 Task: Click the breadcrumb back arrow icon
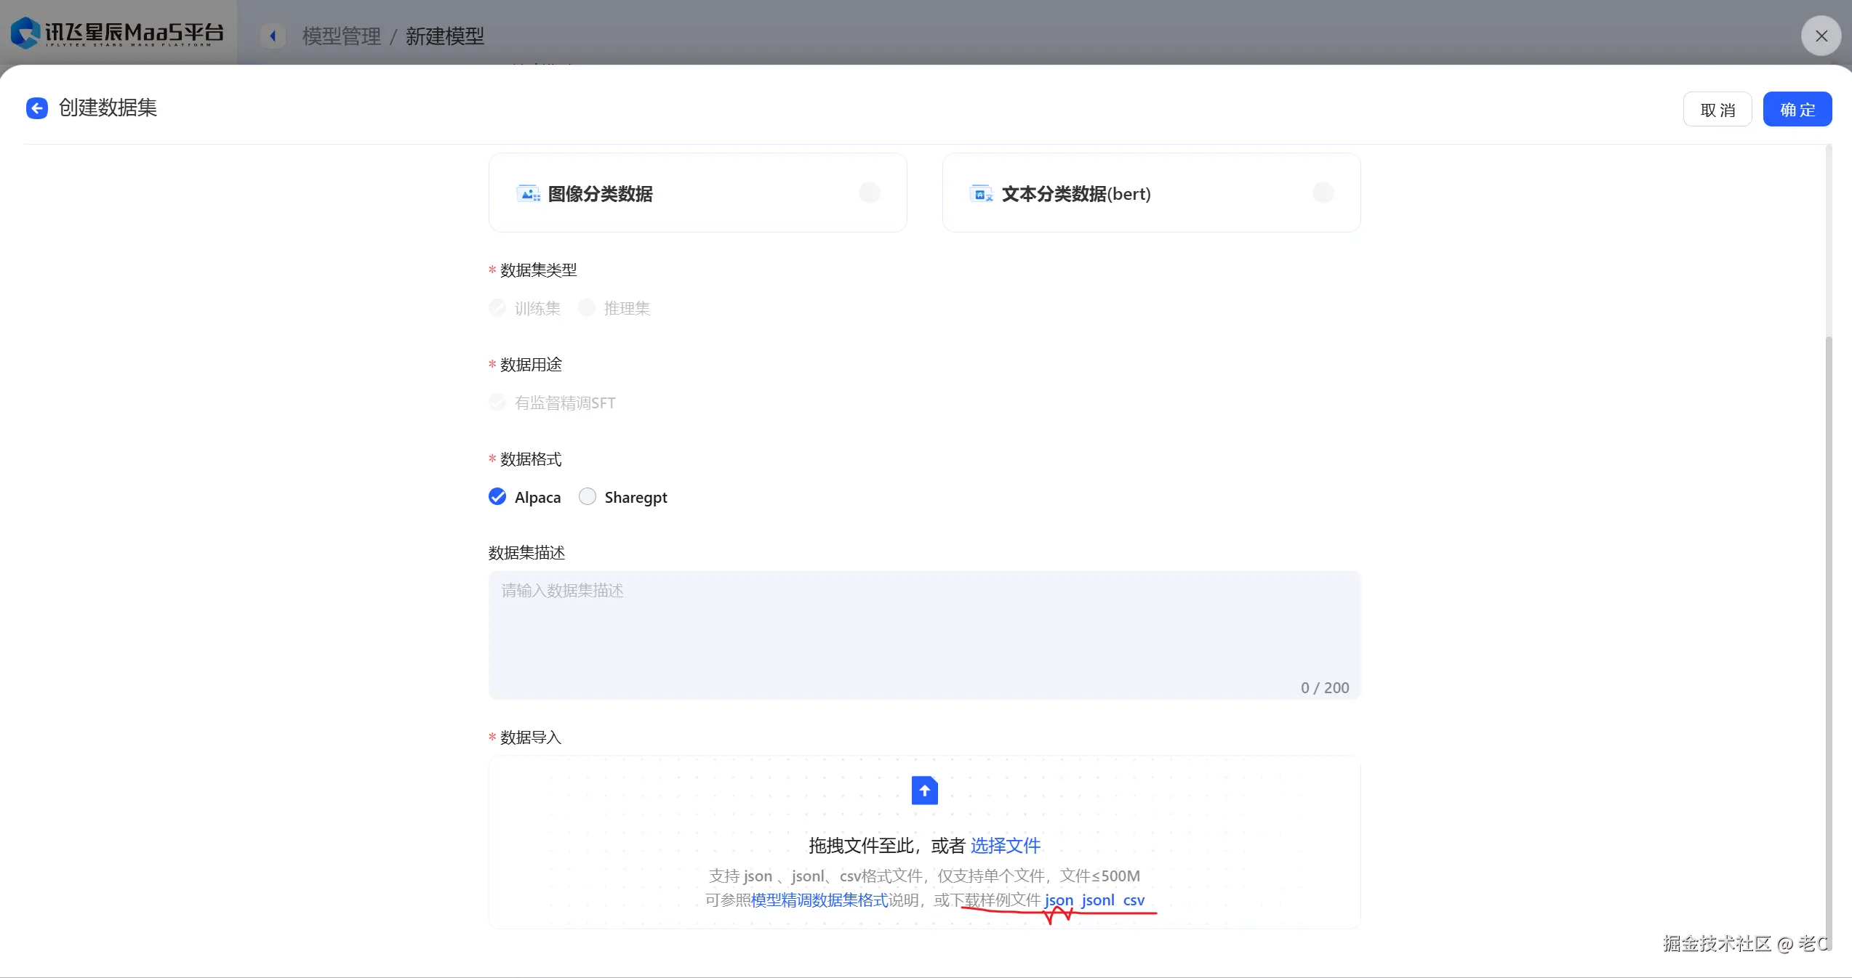pyautogui.click(x=273, y=36)
